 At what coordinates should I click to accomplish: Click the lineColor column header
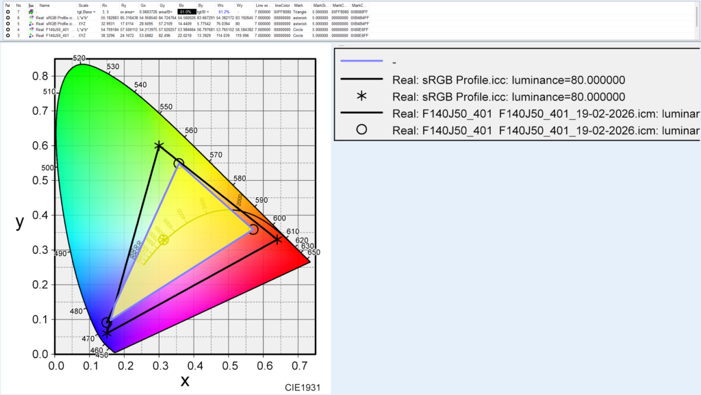click(282, 5)
